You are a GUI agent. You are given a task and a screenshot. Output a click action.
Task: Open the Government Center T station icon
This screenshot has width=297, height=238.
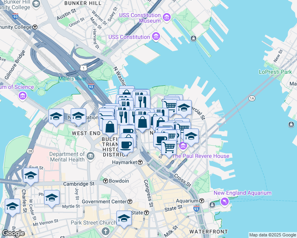[130, 202]
